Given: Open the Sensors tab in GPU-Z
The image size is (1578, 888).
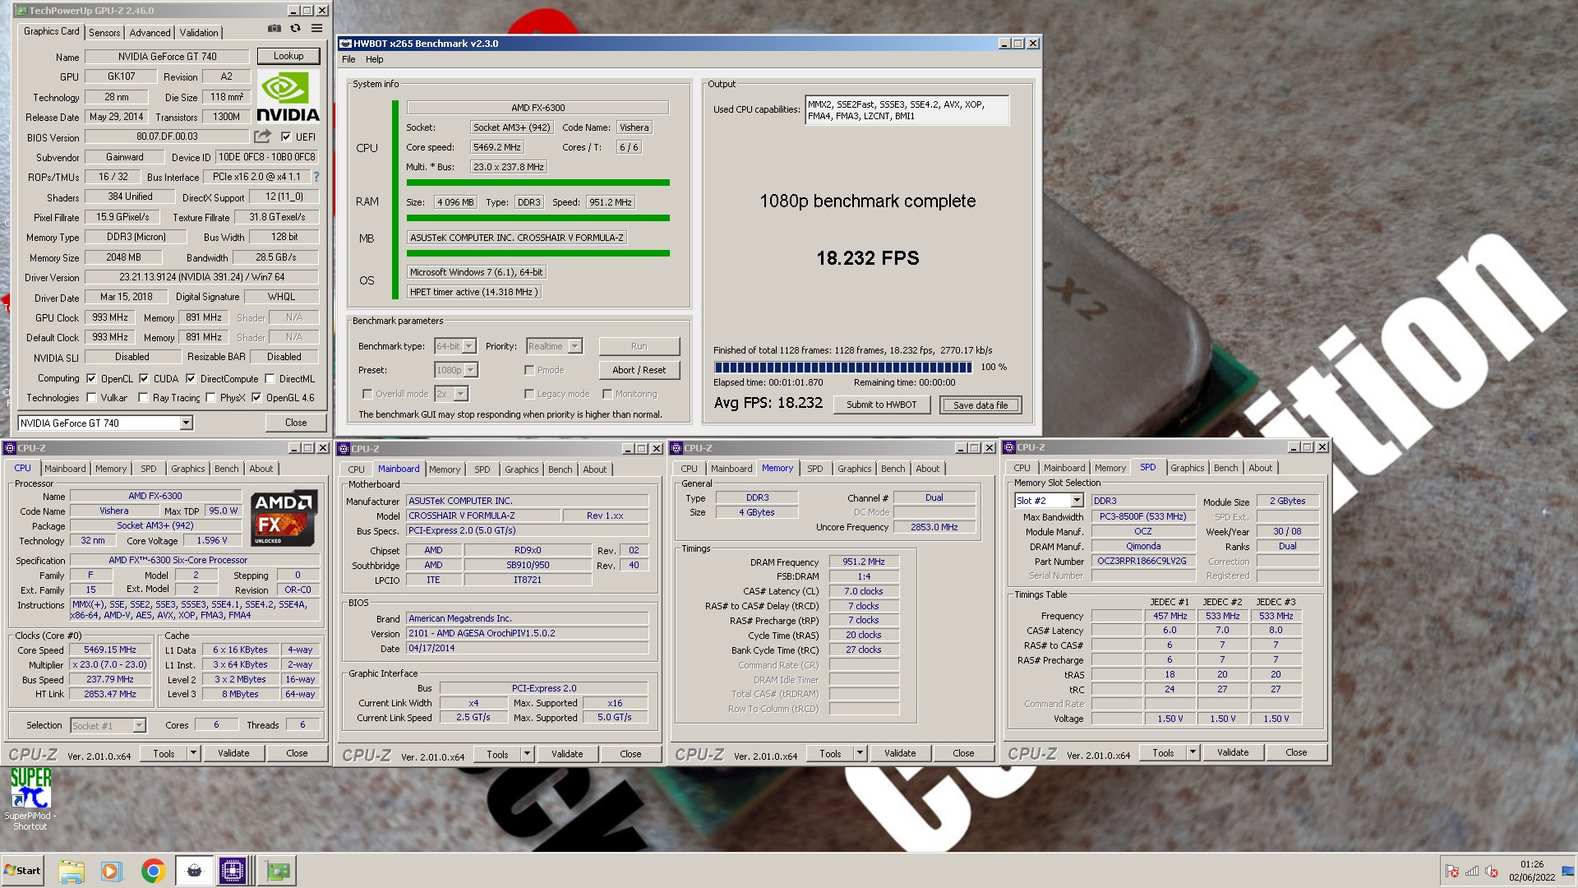Looking at the screenshot, I should click(x=104, y=33).
